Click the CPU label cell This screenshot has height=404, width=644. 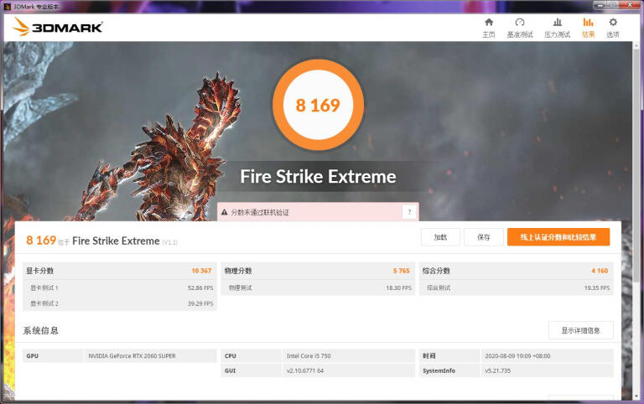252,356
